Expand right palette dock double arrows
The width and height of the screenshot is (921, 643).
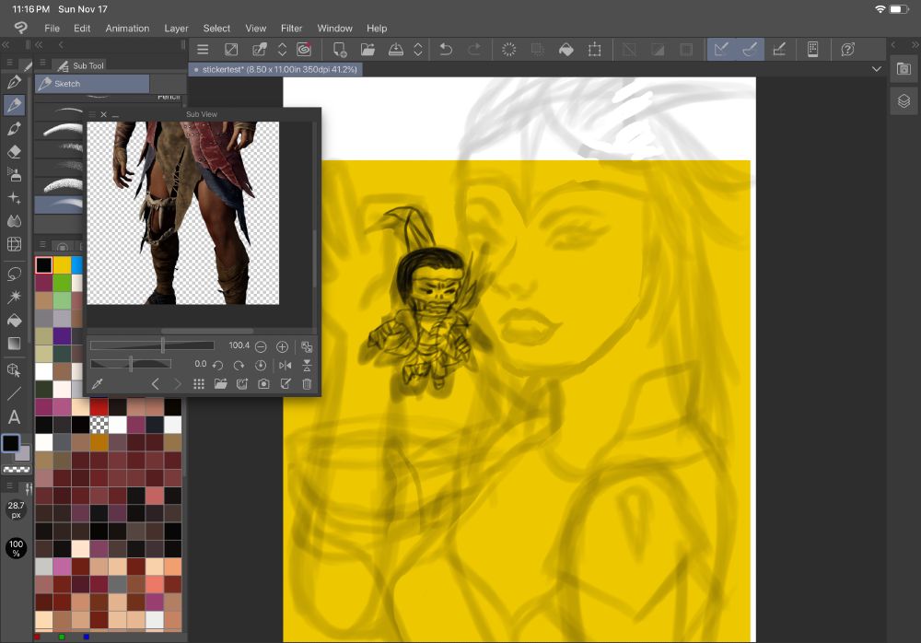tap(915, 44)
